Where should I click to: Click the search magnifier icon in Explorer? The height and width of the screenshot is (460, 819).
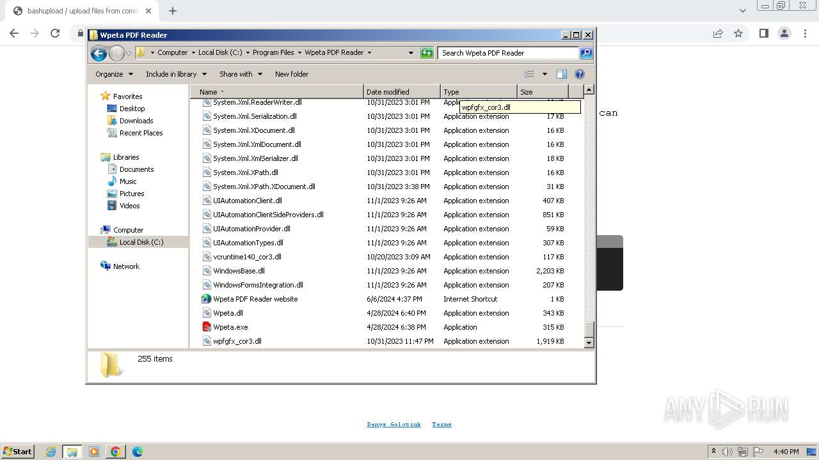point(585,53)
